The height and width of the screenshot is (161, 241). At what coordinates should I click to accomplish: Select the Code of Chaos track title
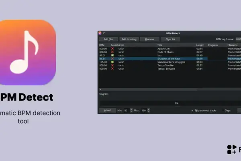(x=165, y=52)
